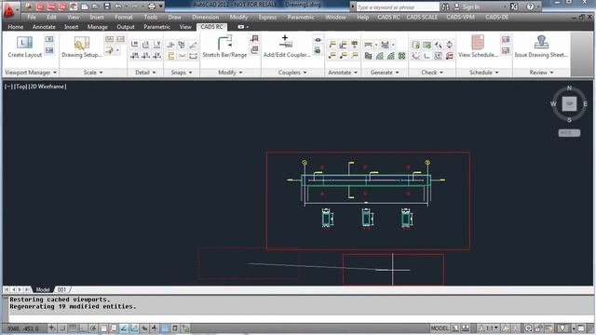This screenshot has width=596, height=335.
Task: Click the Add/Edit Coupler icon
Action: click(x=286, y=42)
